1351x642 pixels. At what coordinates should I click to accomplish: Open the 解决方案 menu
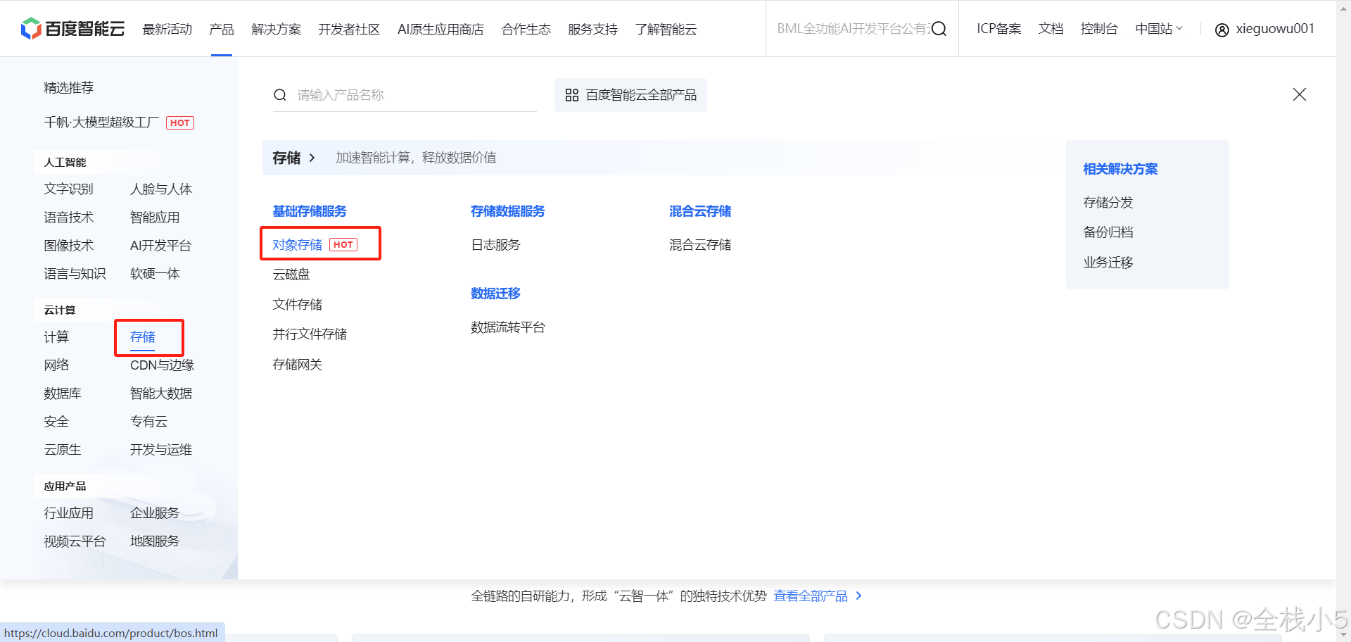(276, 30)
